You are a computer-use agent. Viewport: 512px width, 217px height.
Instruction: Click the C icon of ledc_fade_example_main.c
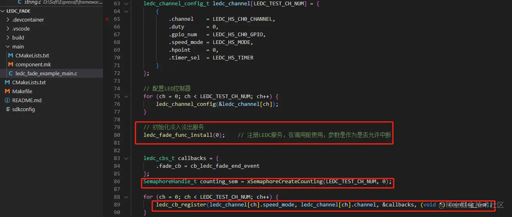point(11,73)
